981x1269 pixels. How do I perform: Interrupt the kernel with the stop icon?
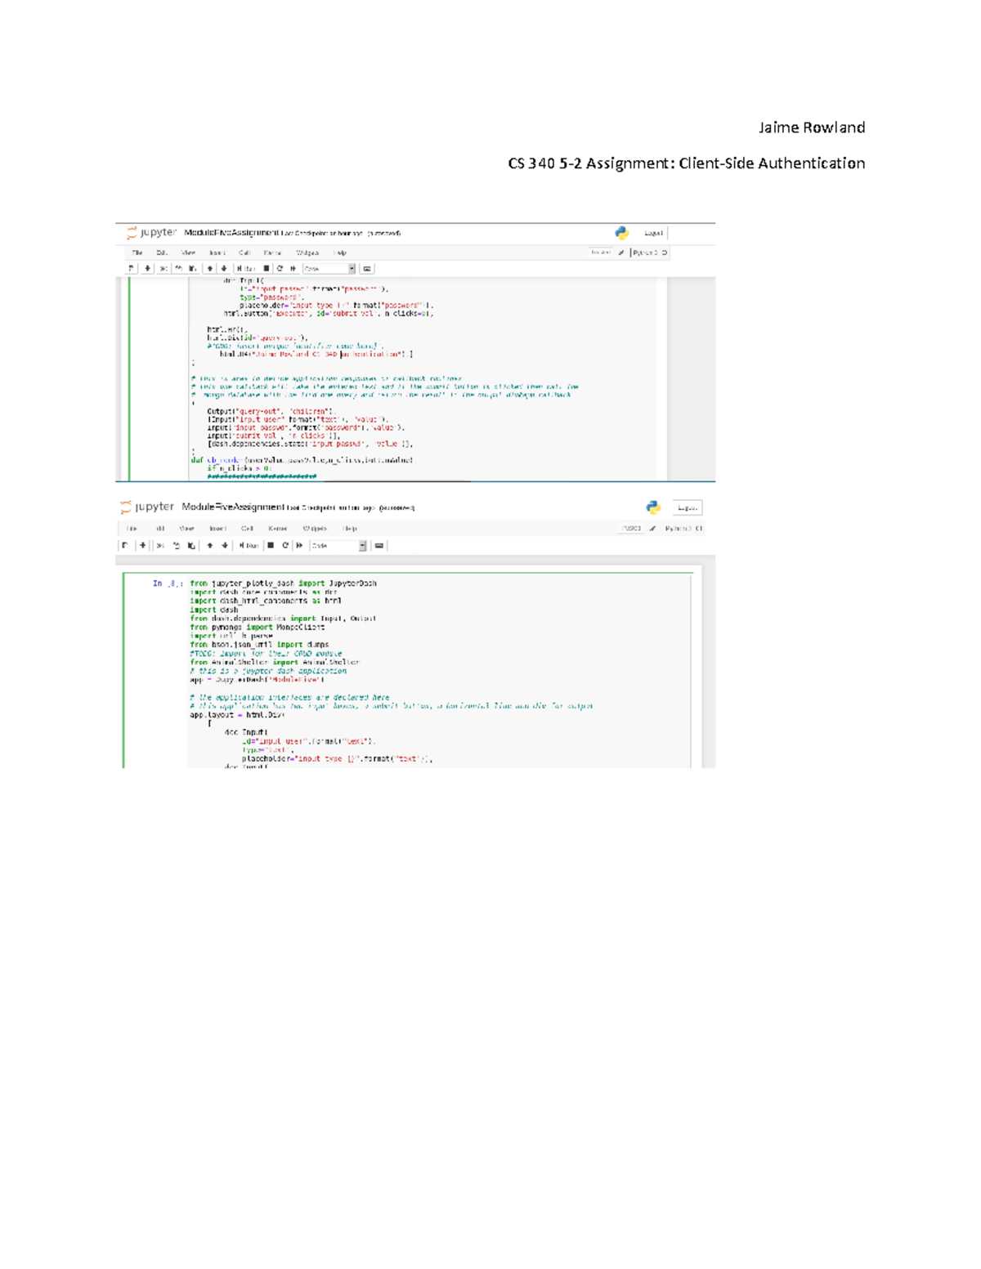point(266,267)
